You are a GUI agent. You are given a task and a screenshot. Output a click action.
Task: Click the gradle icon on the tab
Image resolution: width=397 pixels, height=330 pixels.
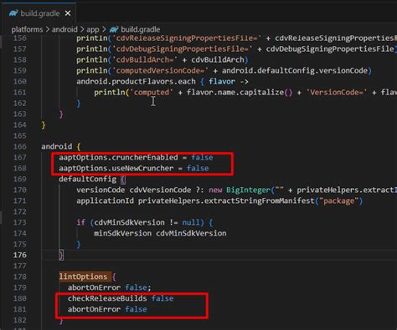tap(13, 13)
